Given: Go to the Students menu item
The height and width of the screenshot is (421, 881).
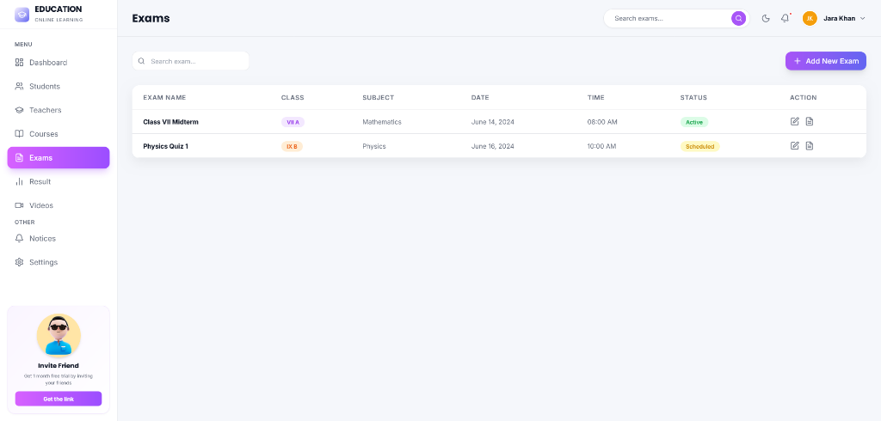Looking at the screenshot, I should [44, 87].
